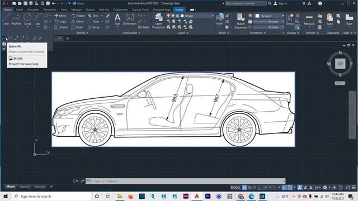Click the Stretch tool
This screenshot has width=358, height=201.
coord(61,27)
